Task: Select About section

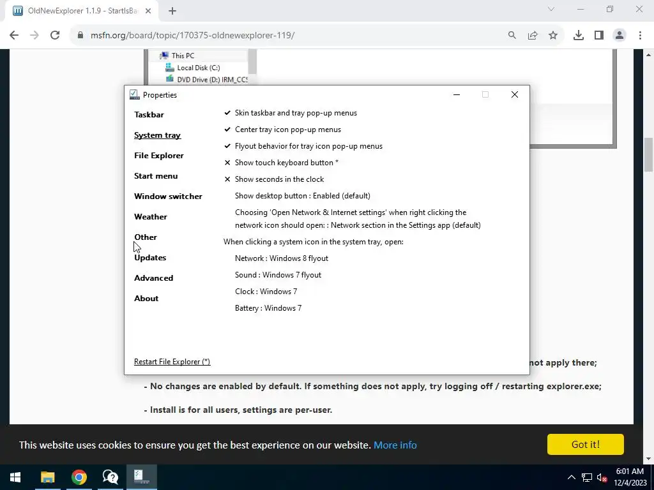Action: (x=146, y=299)
